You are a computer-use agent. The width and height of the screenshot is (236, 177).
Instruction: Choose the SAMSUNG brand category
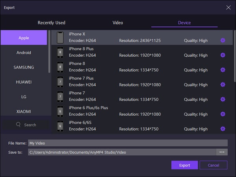24,67
